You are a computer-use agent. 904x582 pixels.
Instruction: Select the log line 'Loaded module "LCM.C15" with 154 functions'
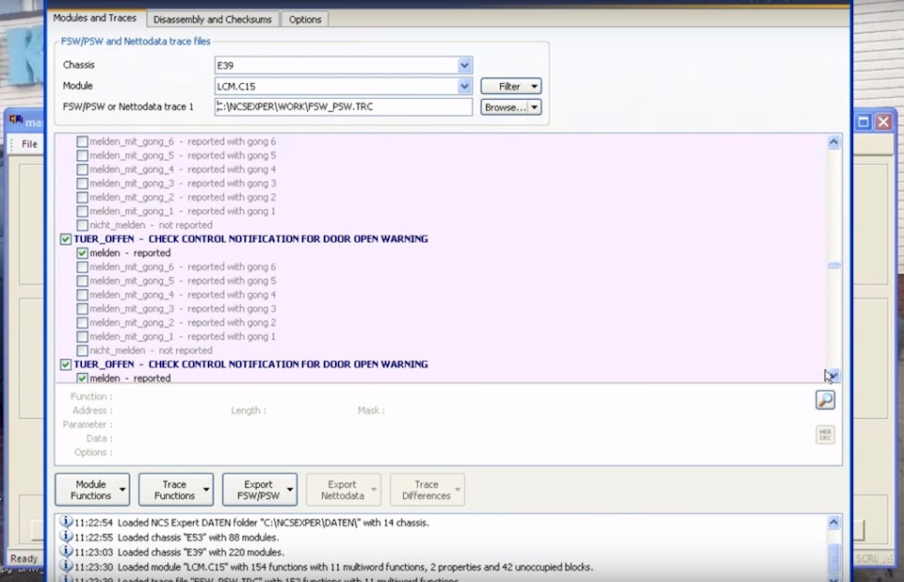[333, 567]
